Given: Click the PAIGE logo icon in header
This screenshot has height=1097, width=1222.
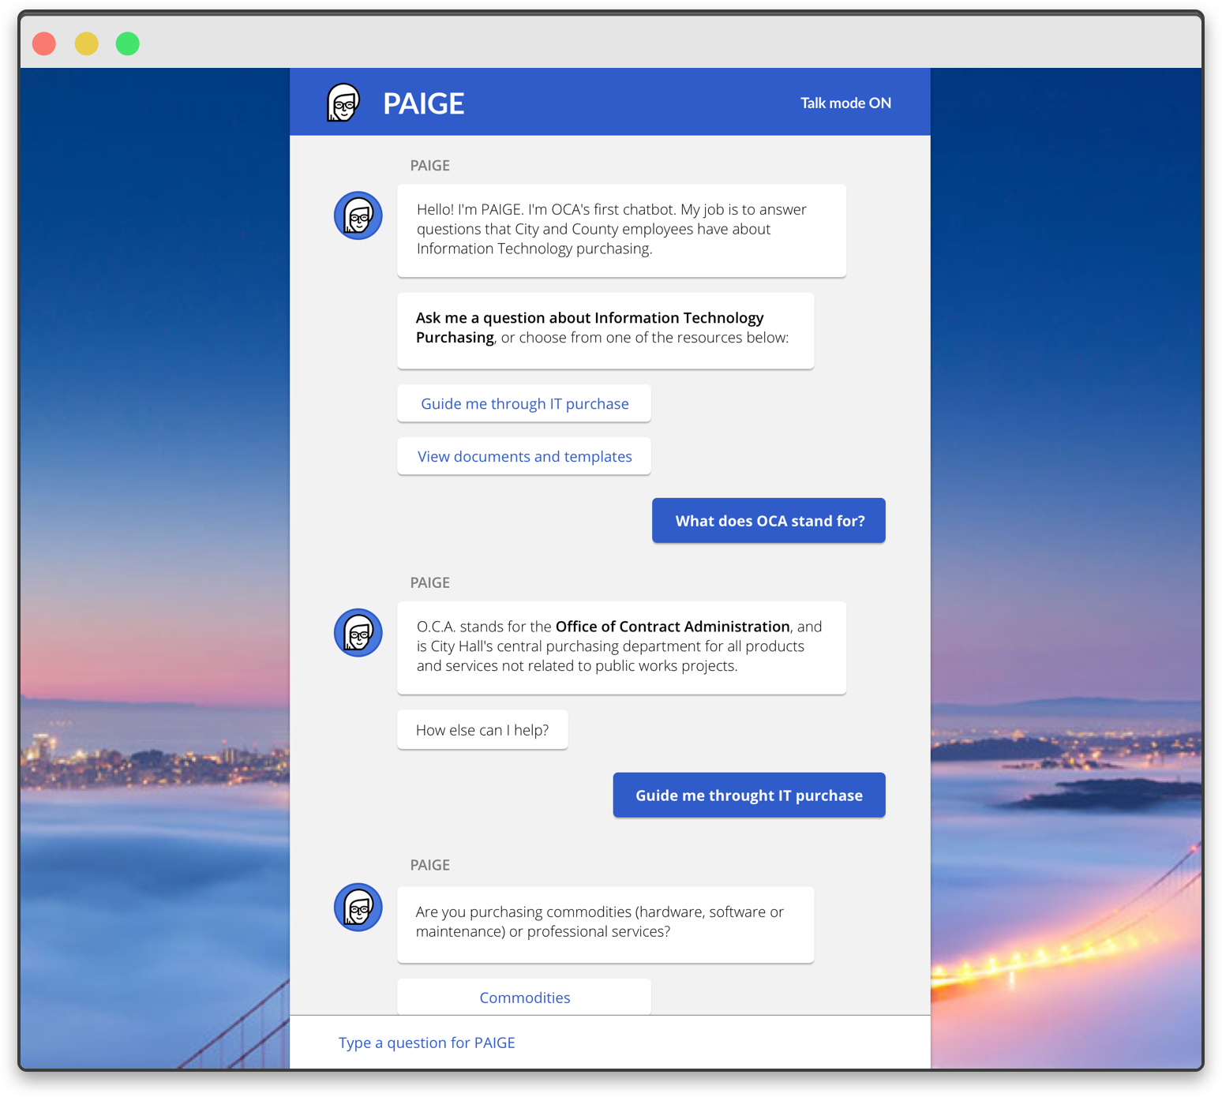Looking at the screenshot, I should (343, 103).
